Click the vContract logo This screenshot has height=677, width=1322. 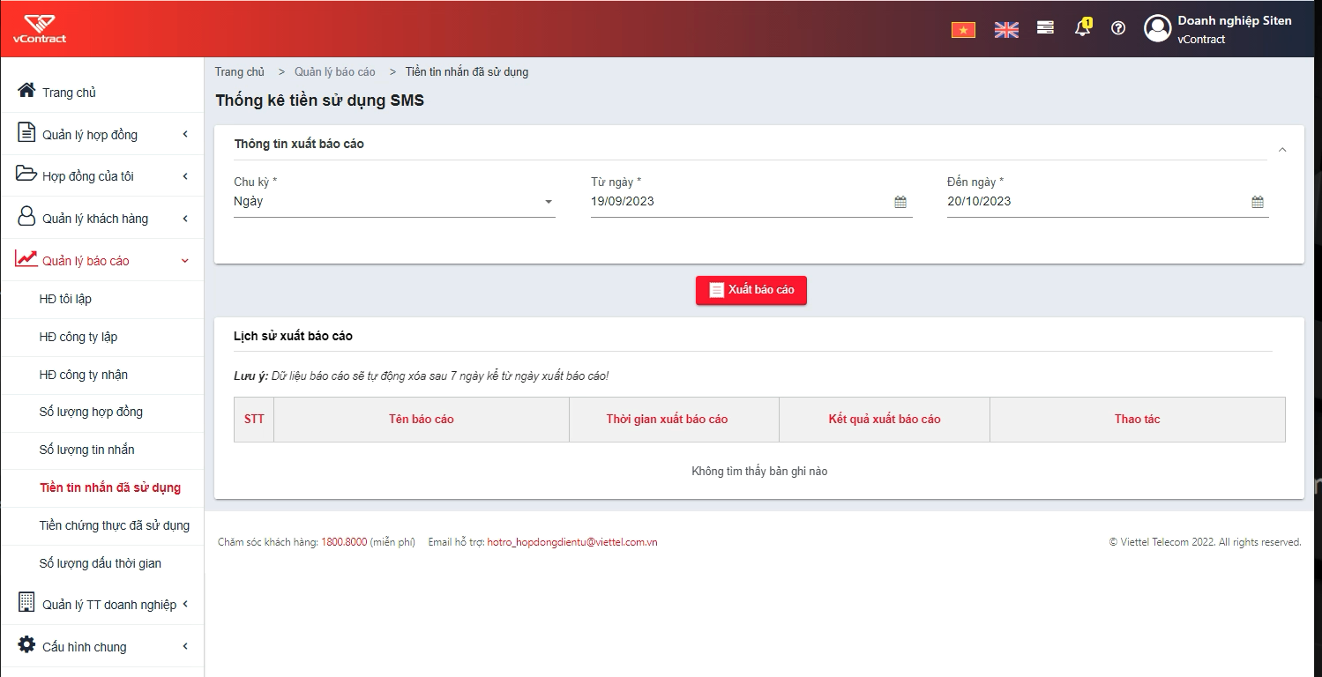click(40, 28)
